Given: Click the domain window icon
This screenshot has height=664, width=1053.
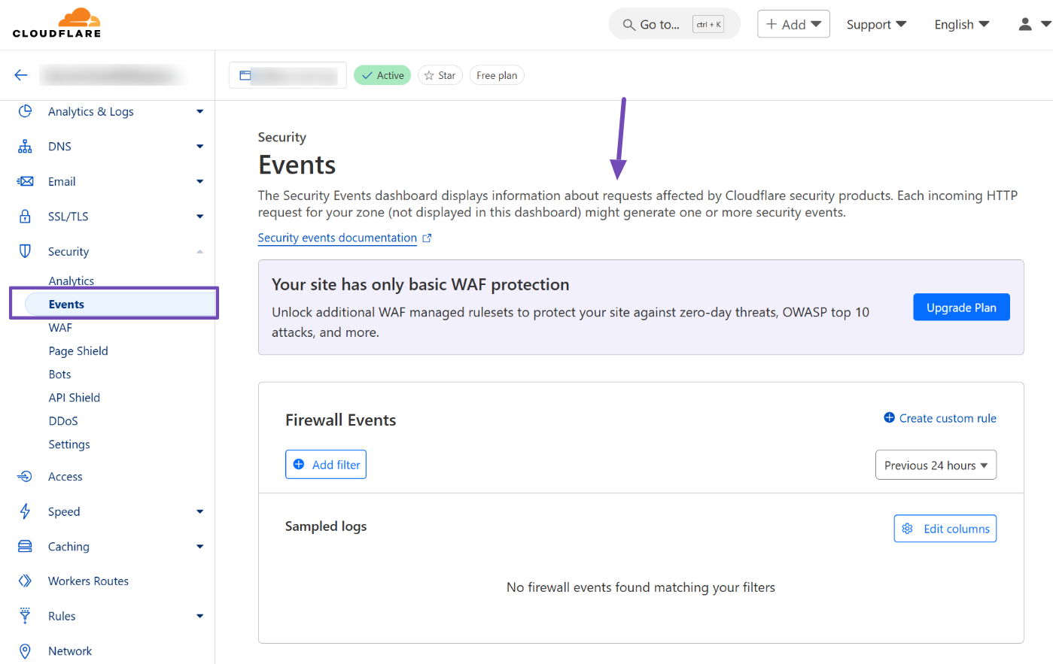Looking at the screenshot, I should tap(245, 75).
